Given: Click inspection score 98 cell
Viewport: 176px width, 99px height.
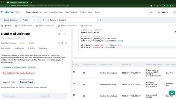Looking at the screenshot, I should 84,73.
